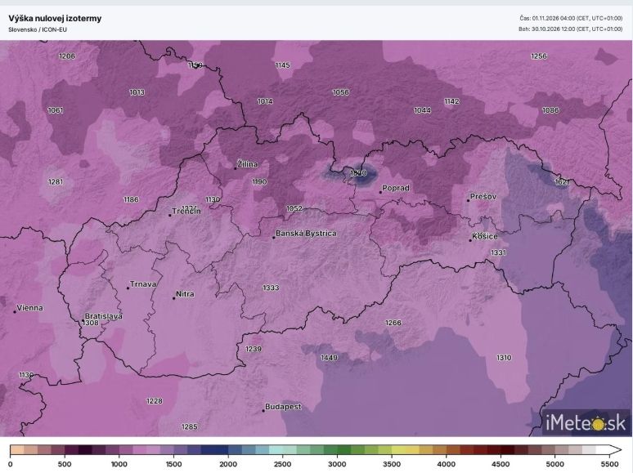The image size is (633, 473).
Task: Click the map value 1308 under Bratislava
Action: tap(90, 323)
